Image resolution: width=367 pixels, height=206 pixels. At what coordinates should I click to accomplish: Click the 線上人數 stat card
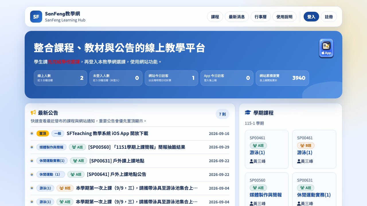click(60, 78)
